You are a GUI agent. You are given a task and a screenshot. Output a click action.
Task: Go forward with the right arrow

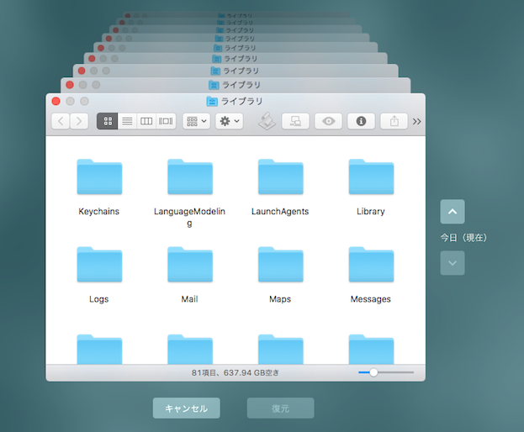(x=79, y=121)
